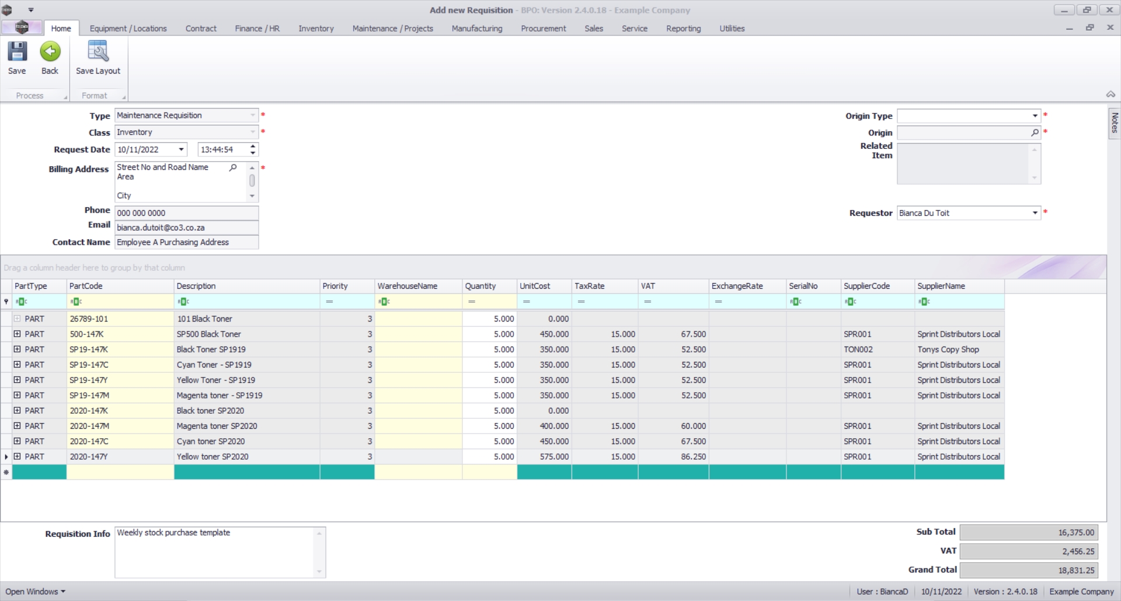1121x601 pixels.
Task: Click the Process group dialog launcher icon
Action: pyautogui.click(x=65, y=97)
